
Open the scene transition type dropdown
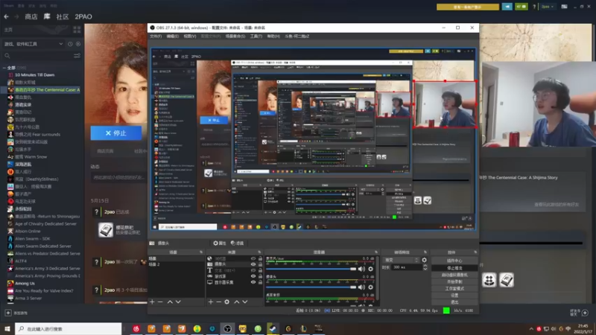pyautogui.click(x=401, y=260)
